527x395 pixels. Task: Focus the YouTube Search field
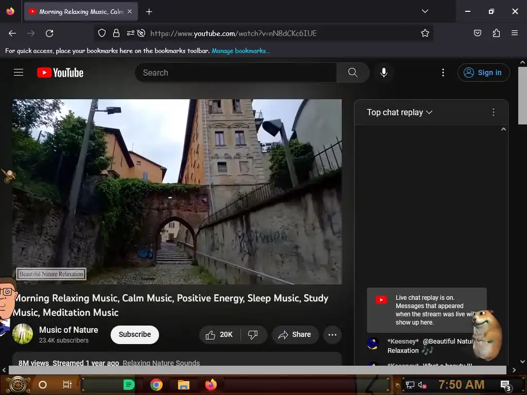(x=236, y=73)
